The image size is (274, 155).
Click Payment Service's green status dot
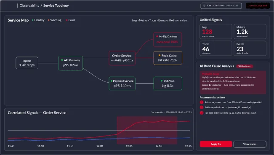tap(111, 81)
